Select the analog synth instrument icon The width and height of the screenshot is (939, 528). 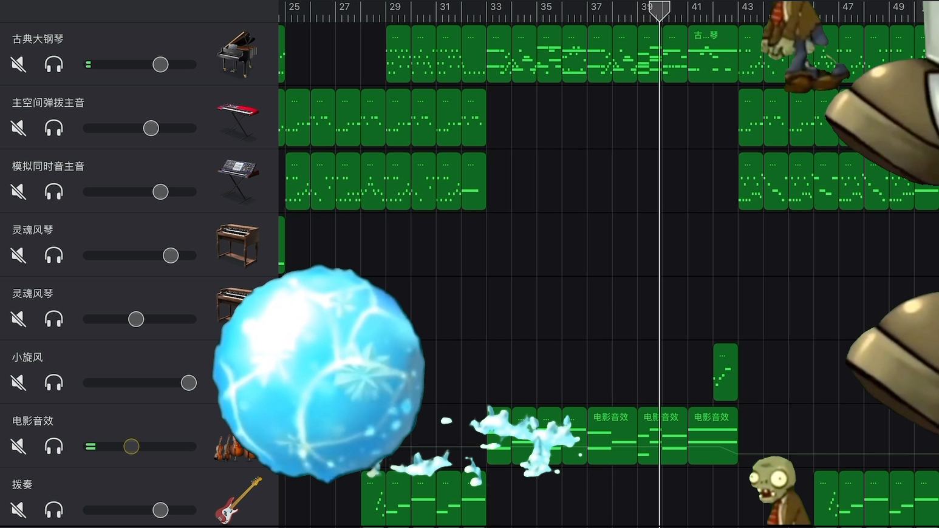(x=237, y=180)
